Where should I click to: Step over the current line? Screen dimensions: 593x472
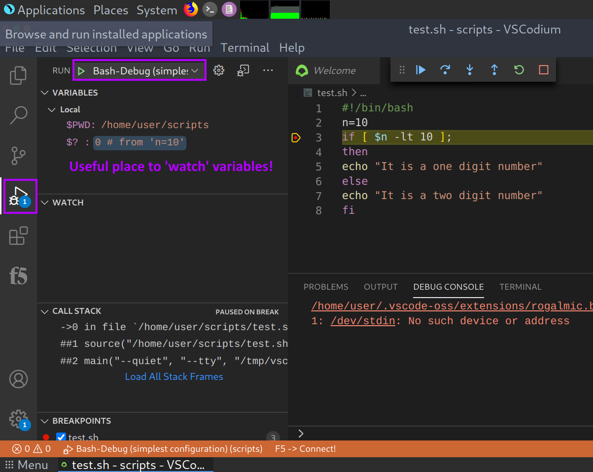click(445, 70)
